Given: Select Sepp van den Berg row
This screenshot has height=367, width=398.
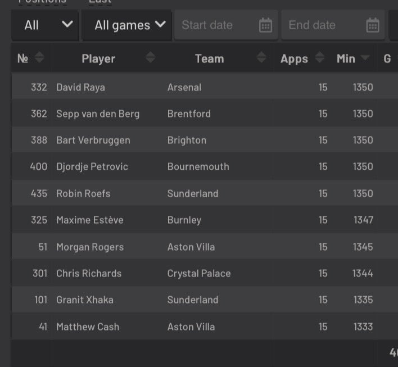Looking at the screenshot, I should tap(205, 114).
